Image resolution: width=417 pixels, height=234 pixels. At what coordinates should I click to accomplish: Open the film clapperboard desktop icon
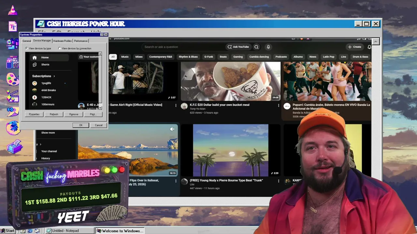(x=13, y=97)
